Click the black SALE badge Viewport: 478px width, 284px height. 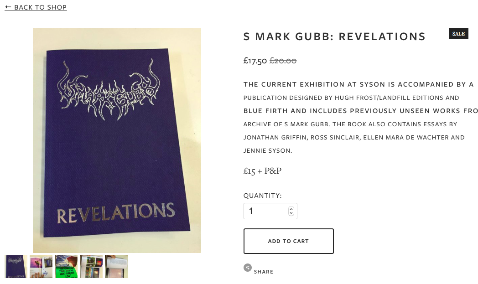[x=458, y=34]
